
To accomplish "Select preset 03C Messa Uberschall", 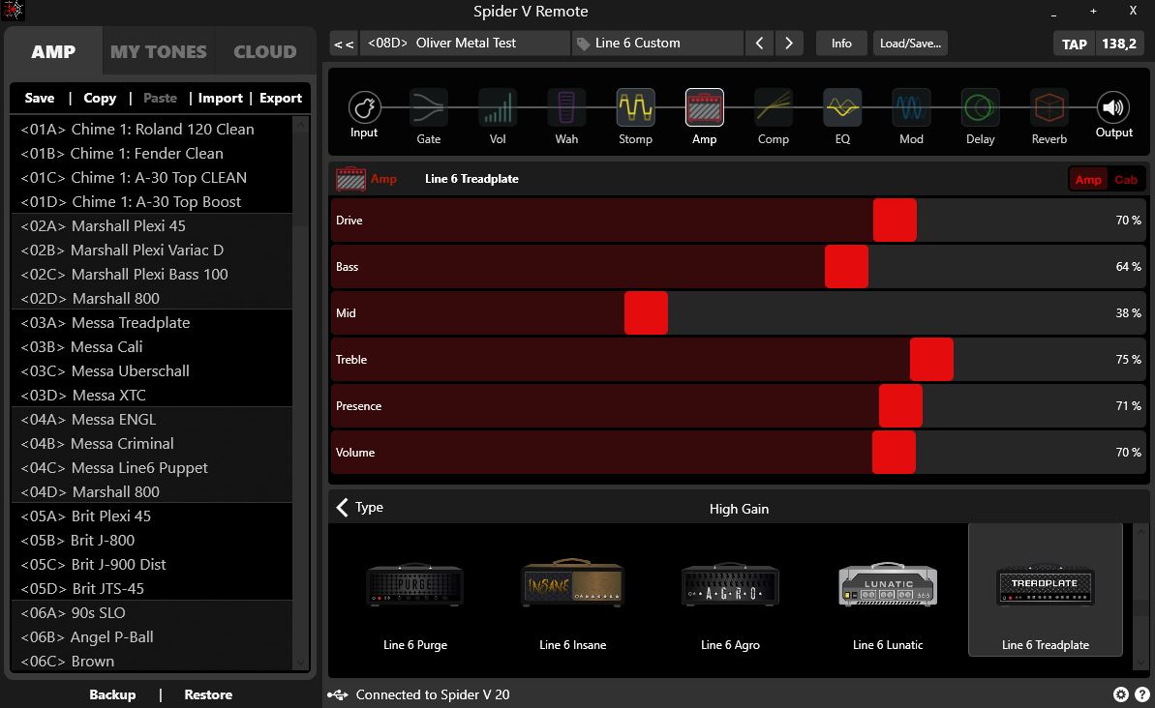I will point(152,371).
